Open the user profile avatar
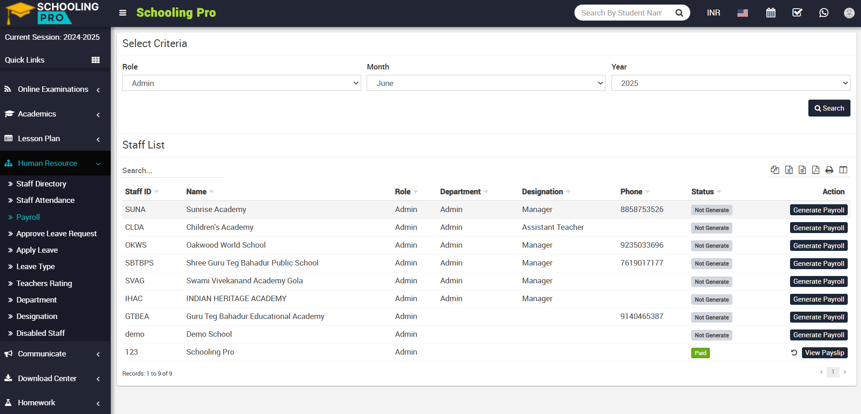 point(849,13)
